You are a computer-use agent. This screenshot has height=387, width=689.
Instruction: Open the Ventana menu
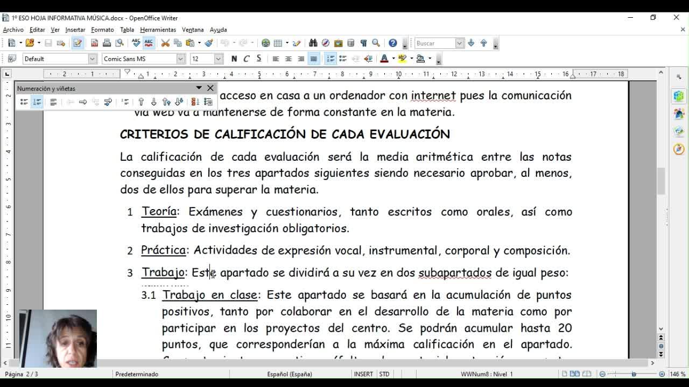pos(193,30)
